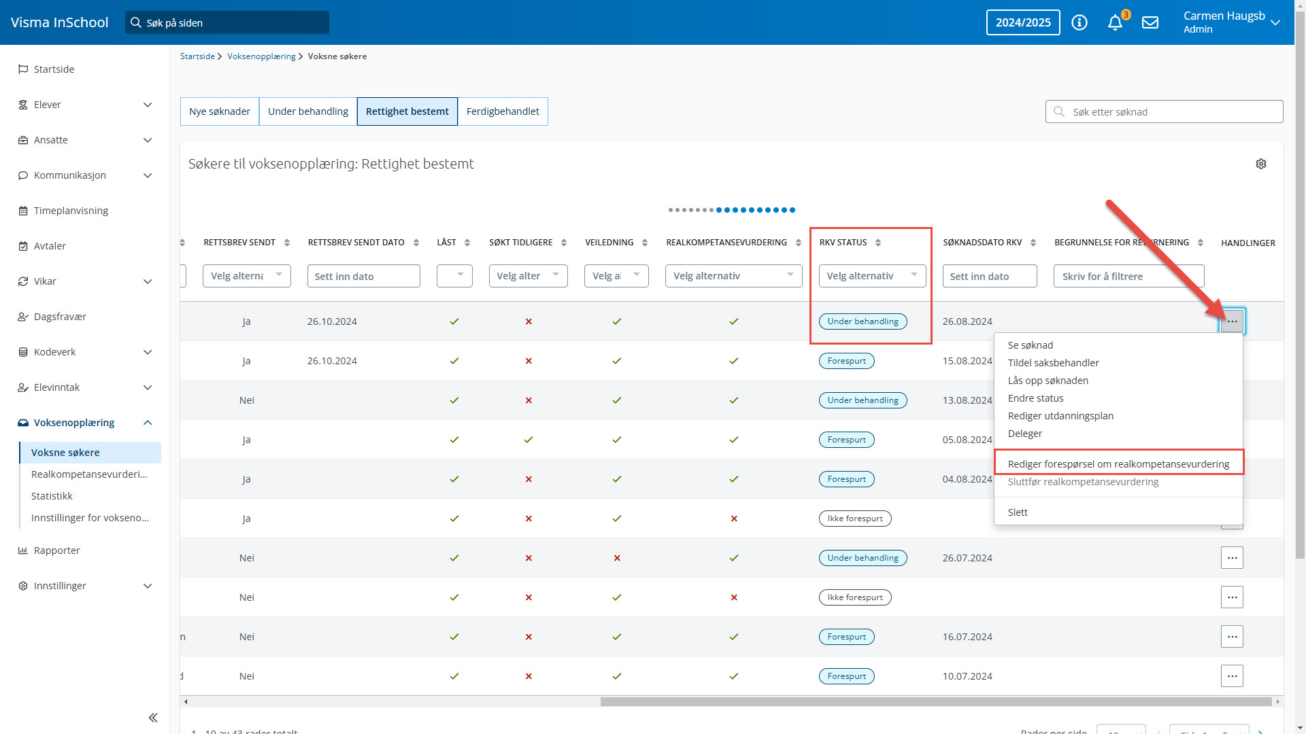
Task: Select Se søknad from context menu
Action: click(x=1030, y=345)
